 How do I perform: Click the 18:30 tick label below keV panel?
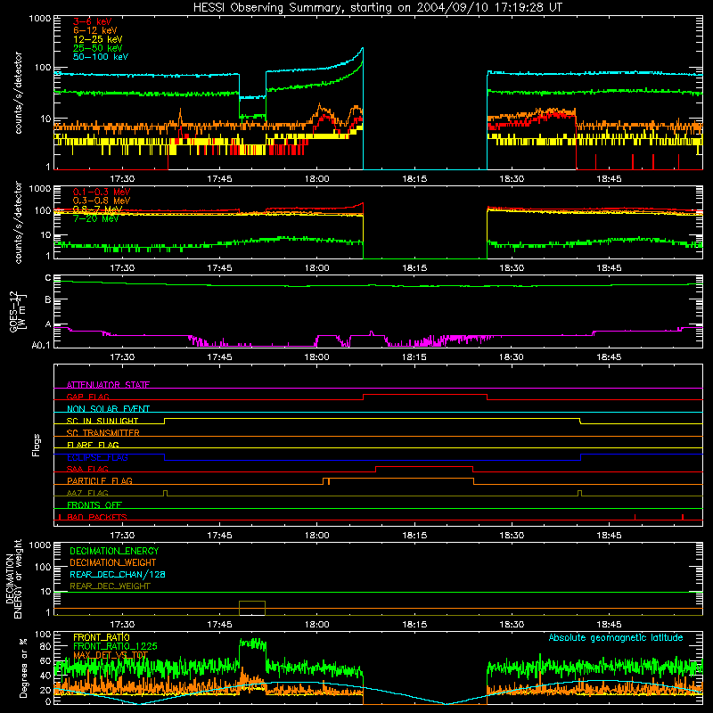[x=512, y=179]
